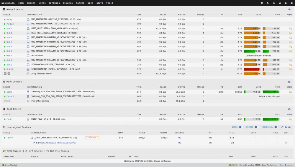Collapse Dev 1 partition list toggle
The height and width of the screenshot is (167, 295).
click(x=35, y=139)
